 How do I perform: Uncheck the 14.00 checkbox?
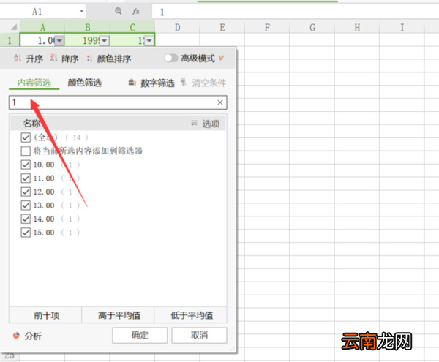tap(26, 219)
